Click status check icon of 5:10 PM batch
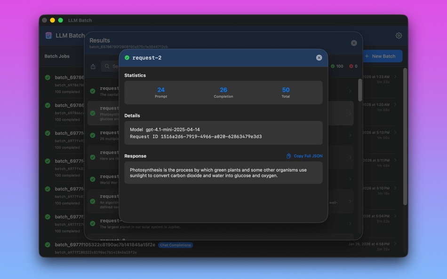Image resolution: width=447 pixels, height=279 pixels. (x=48, y=189)
